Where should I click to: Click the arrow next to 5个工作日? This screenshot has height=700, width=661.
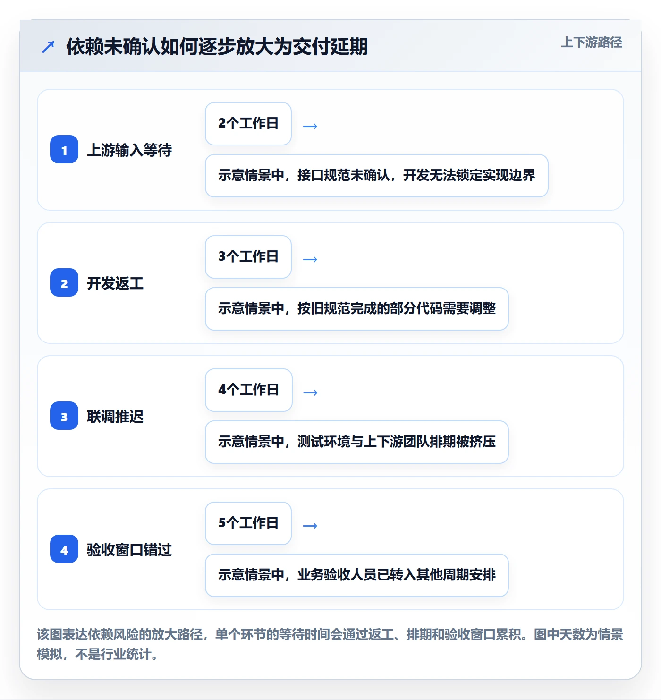pos(310,526)
